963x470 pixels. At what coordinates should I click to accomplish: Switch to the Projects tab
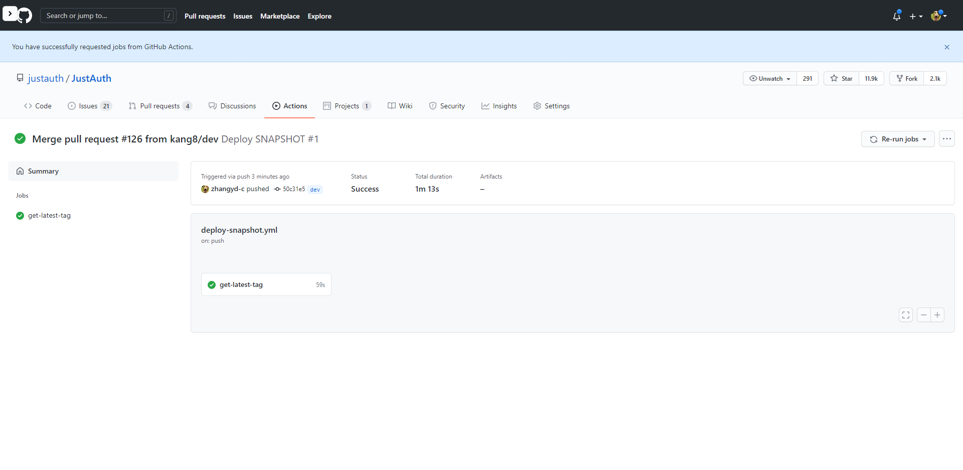(x=347, y=106)
